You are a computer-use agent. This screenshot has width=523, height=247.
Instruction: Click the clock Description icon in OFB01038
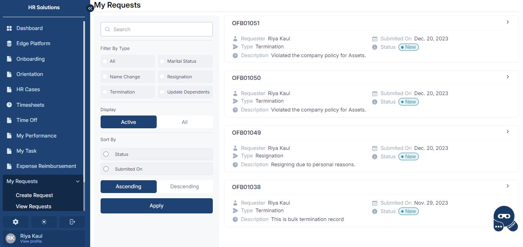[235, 219]
